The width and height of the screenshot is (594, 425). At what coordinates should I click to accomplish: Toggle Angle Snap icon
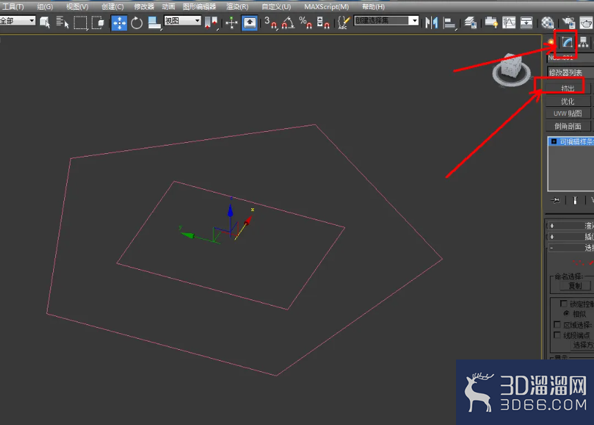coord(288,23)
